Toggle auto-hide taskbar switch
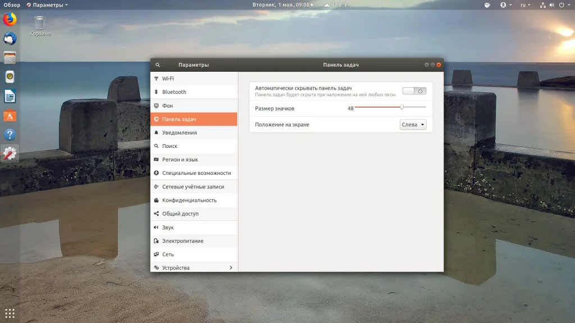The height and width of the screenshot is (323, 575). coord(414,91)
